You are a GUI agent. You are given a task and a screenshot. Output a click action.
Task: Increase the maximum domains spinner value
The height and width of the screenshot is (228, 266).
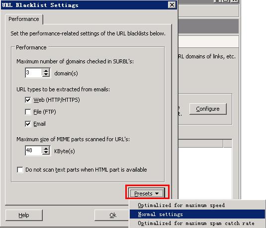point(46,70)
